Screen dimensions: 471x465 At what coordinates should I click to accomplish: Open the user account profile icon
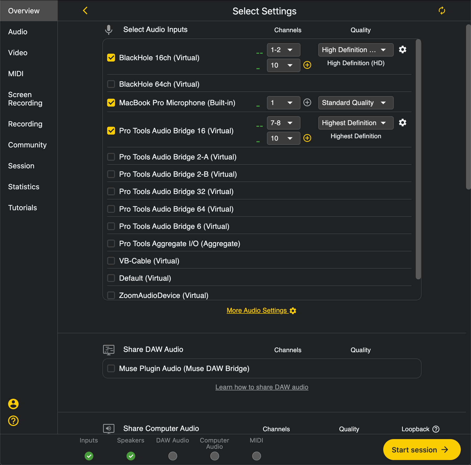13,404
